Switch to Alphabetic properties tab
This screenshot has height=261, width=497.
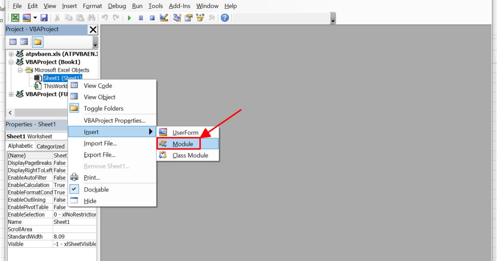[x=21, y=146]
